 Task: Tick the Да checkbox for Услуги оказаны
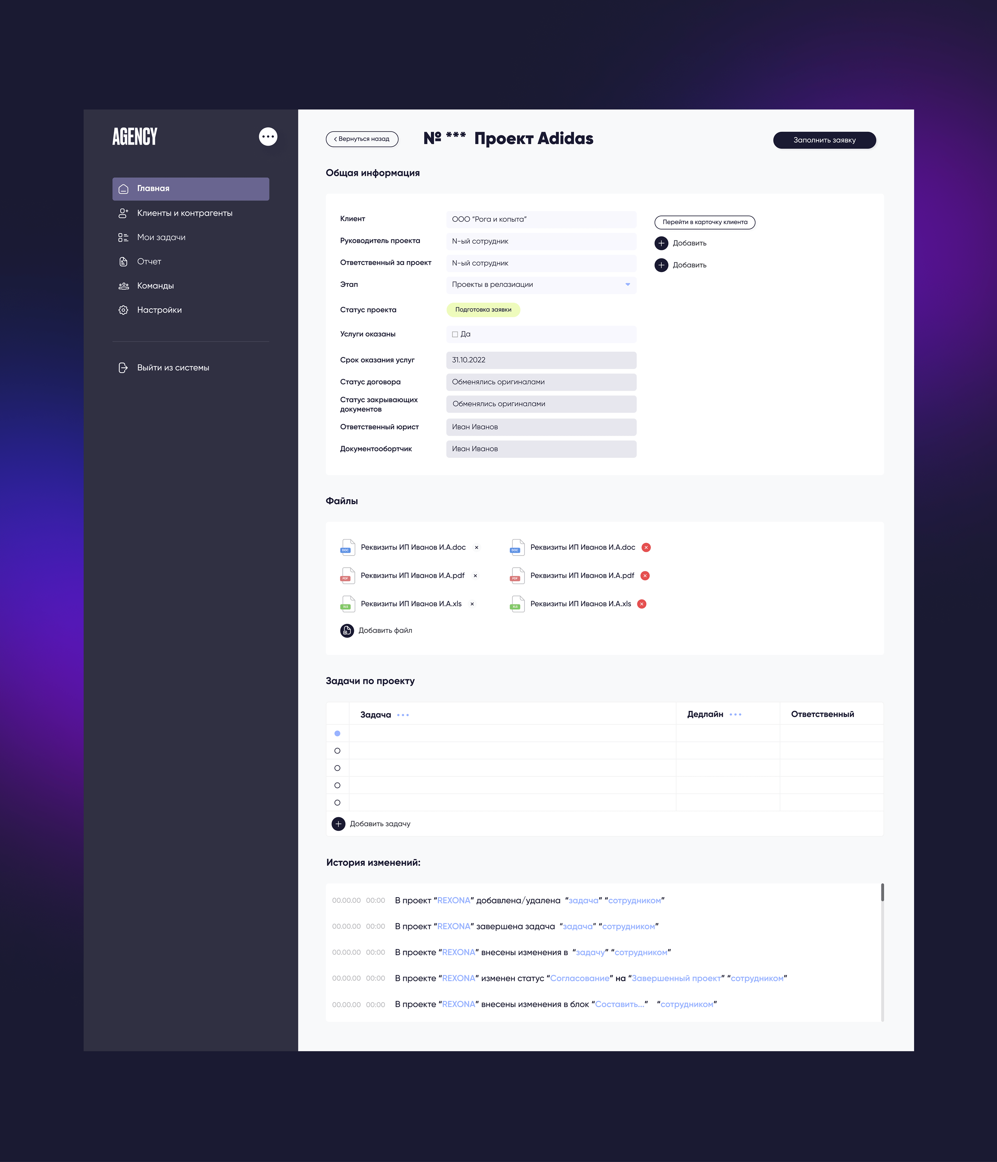(455, 334)
